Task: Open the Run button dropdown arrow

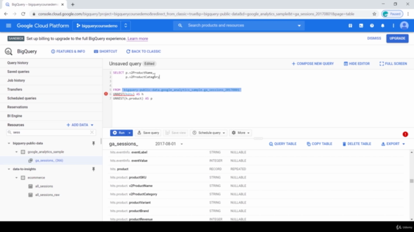Action: (x=129, y=133)
